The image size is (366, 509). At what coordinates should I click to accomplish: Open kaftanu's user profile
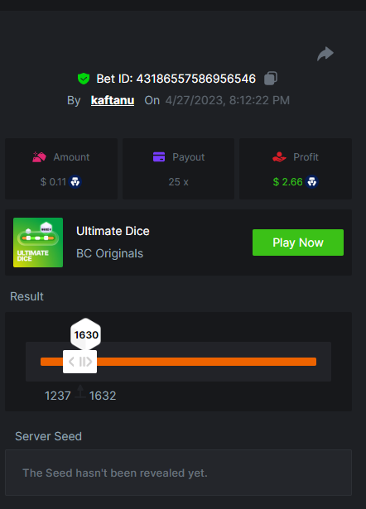(113, 100)
